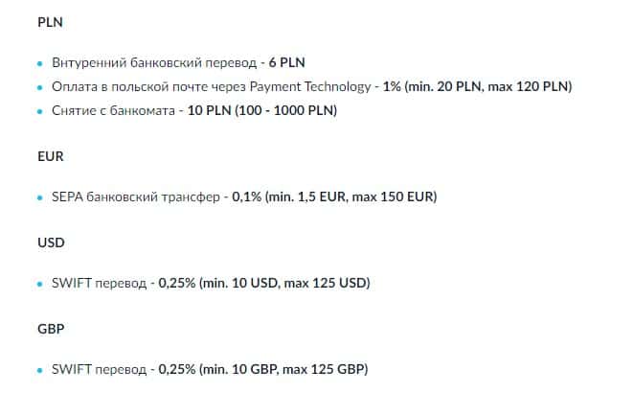Click the Внутренний банковский перевод text
633x393 pixels.
153,63
